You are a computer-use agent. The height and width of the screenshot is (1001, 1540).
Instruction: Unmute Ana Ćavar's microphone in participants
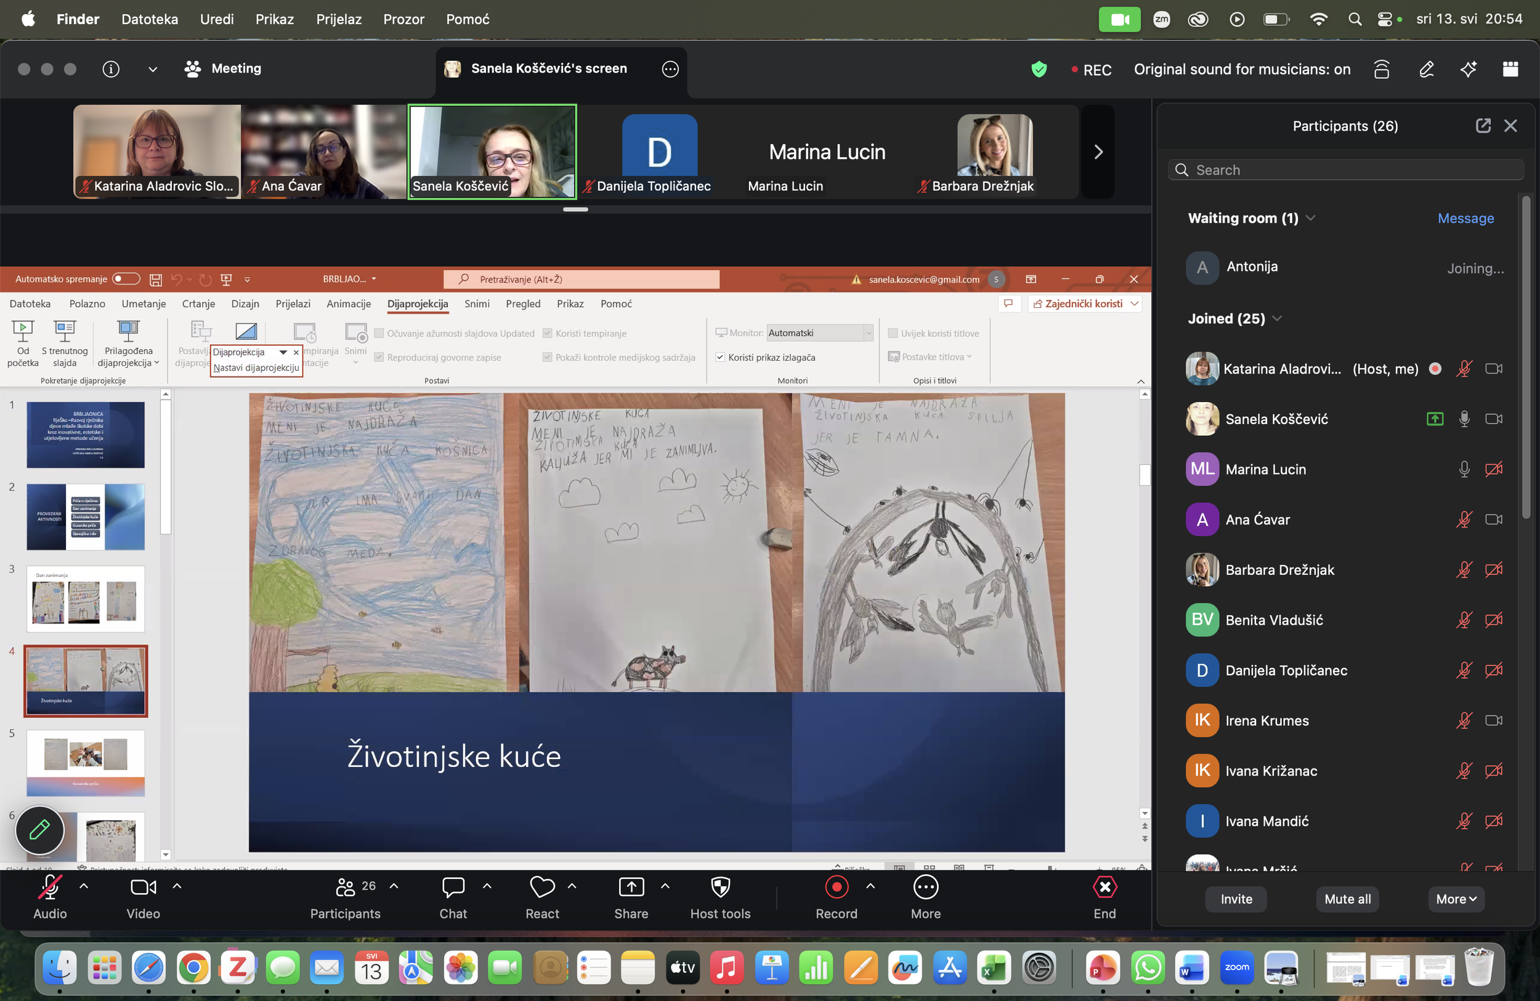point(1464,519)
